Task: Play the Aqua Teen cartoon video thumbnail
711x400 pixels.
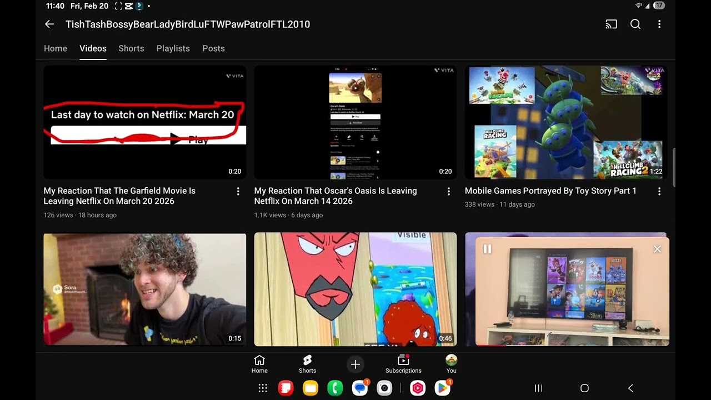Action: pos(355,289)
